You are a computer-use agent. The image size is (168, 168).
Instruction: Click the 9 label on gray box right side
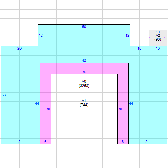pos(165,38)
